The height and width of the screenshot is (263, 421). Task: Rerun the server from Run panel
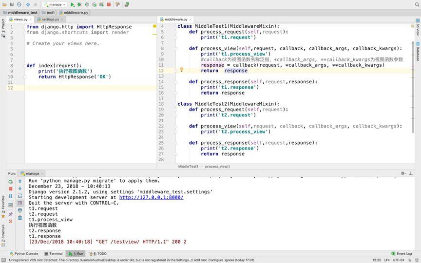[10, 181]
